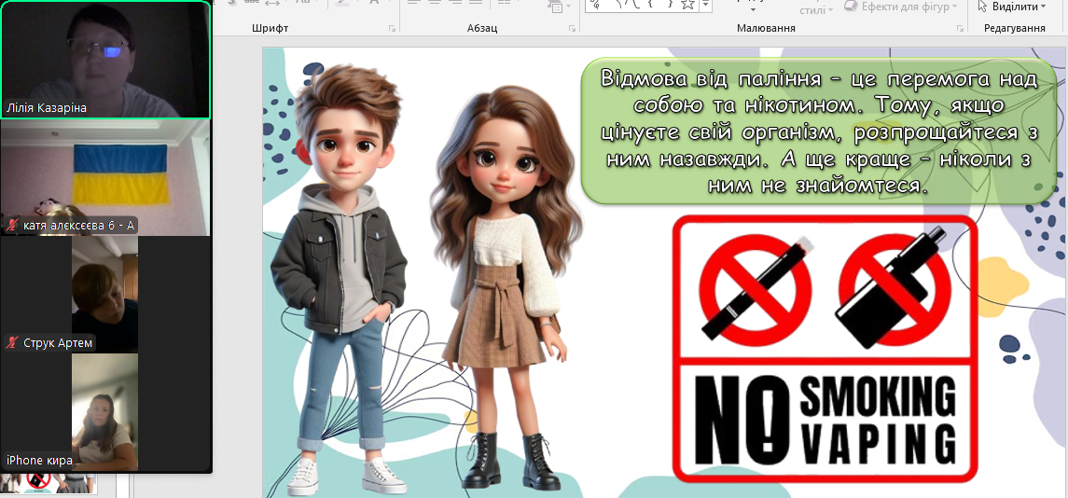Screen dimensions: 1068x498
Task: Select Лілія Казаріна's video tile
Action: click(x=105, y=60)
